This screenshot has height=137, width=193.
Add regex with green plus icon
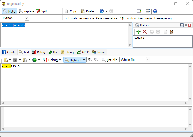[138, 32]
